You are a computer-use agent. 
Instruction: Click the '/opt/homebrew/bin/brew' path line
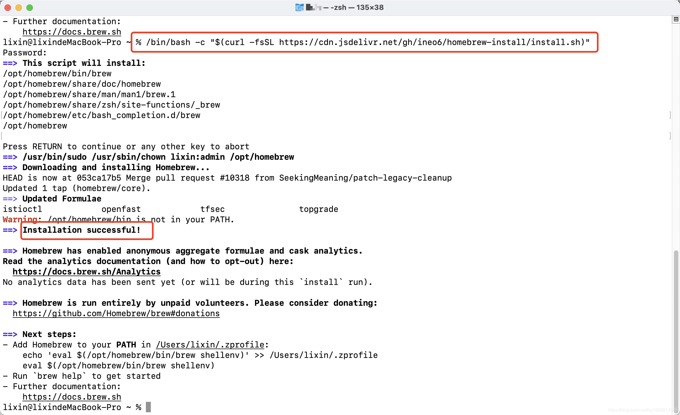coord(57,74)
